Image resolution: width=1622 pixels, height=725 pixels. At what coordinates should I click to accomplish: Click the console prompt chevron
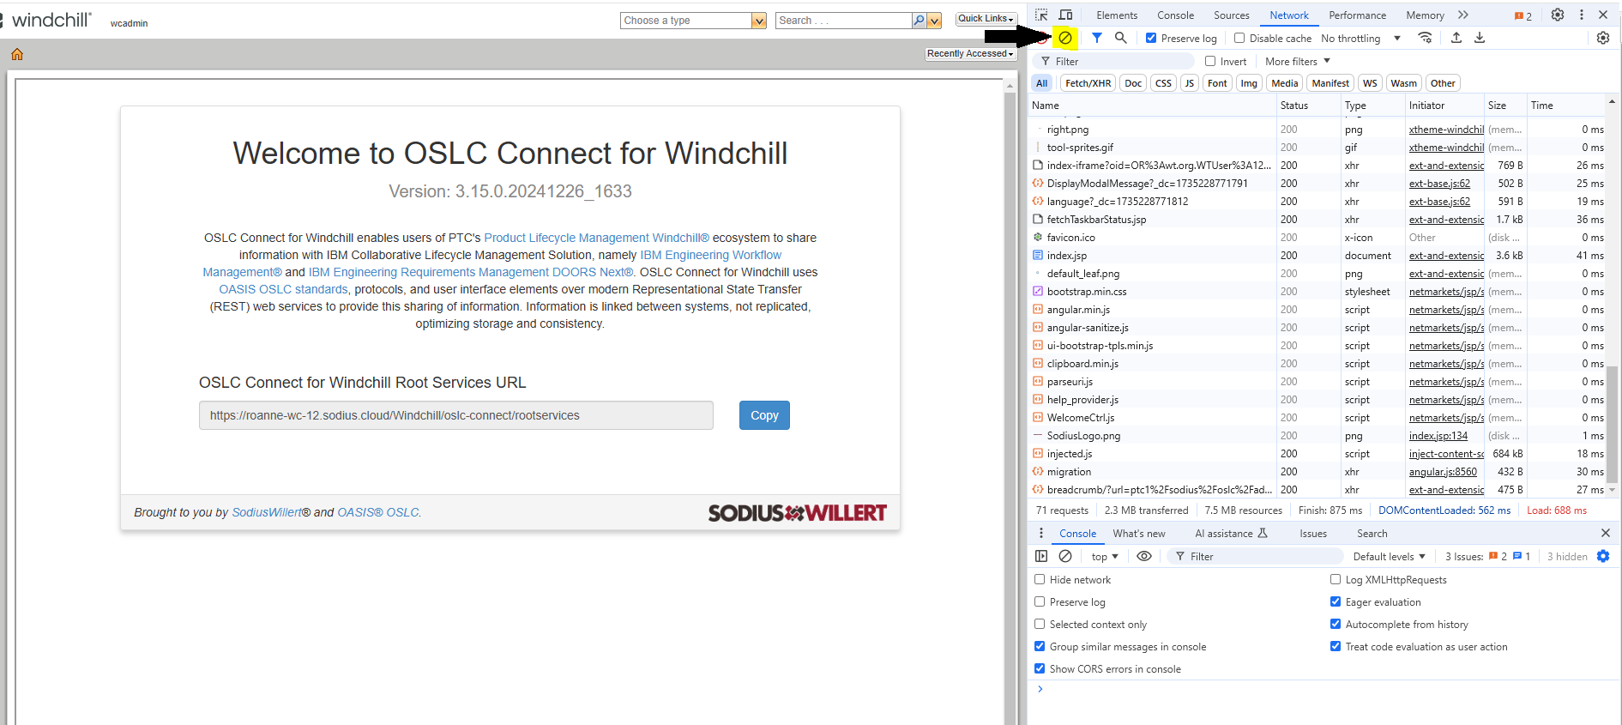[x=1040, y=689]
